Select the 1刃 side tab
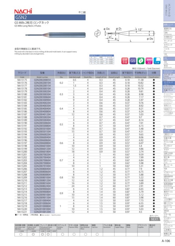Image resolution: width=175 pixels, height=246 pixels. (x=169, y=55)
